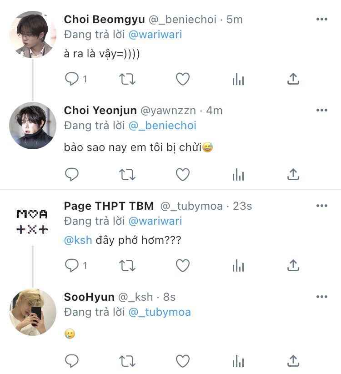Retweet Choi Beomgyu's tweet
Viewport: 341px width, 374px height.
(x=127, y=79)
